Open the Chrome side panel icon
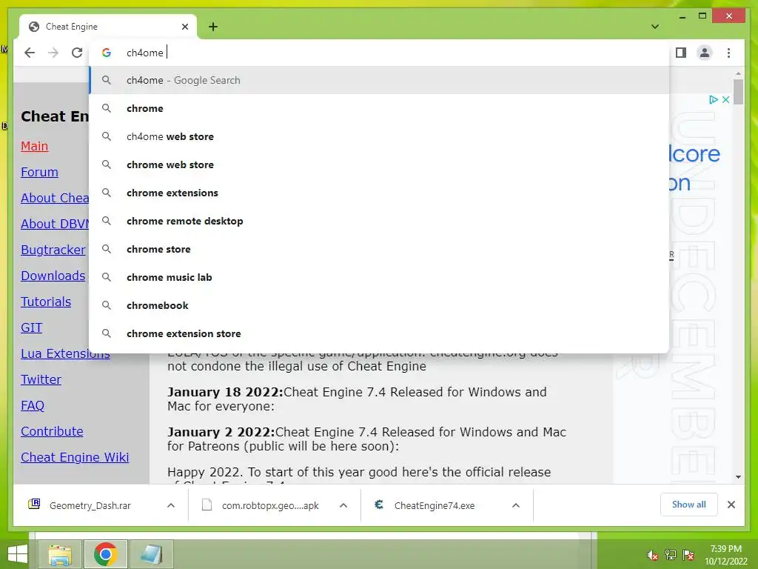Image resolution: width=758 pixels, height=569 pixels. [x=681, y=53]
